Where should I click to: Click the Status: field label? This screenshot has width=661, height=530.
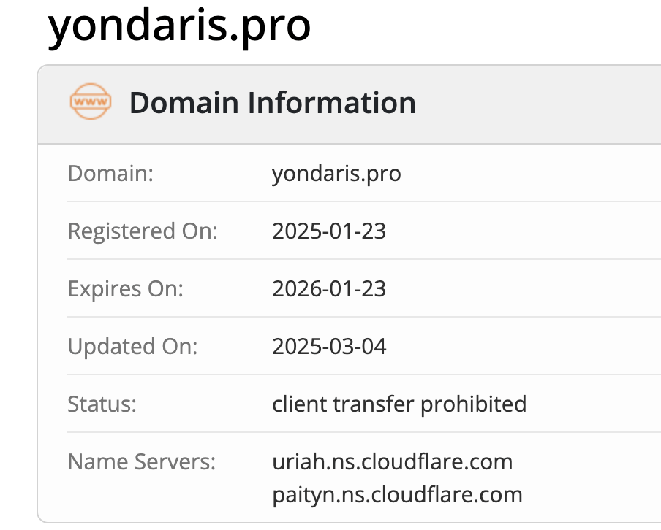103,404
